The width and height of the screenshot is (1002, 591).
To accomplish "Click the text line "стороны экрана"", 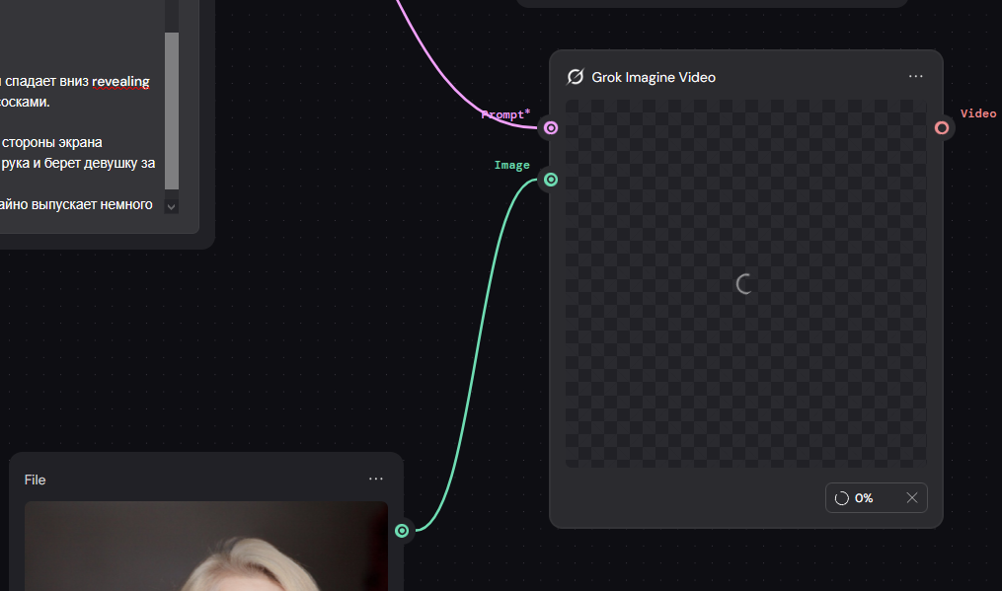I will click(x=51, y=142).
